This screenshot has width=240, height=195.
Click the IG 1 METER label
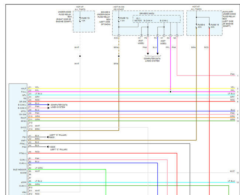click(138, 20)
